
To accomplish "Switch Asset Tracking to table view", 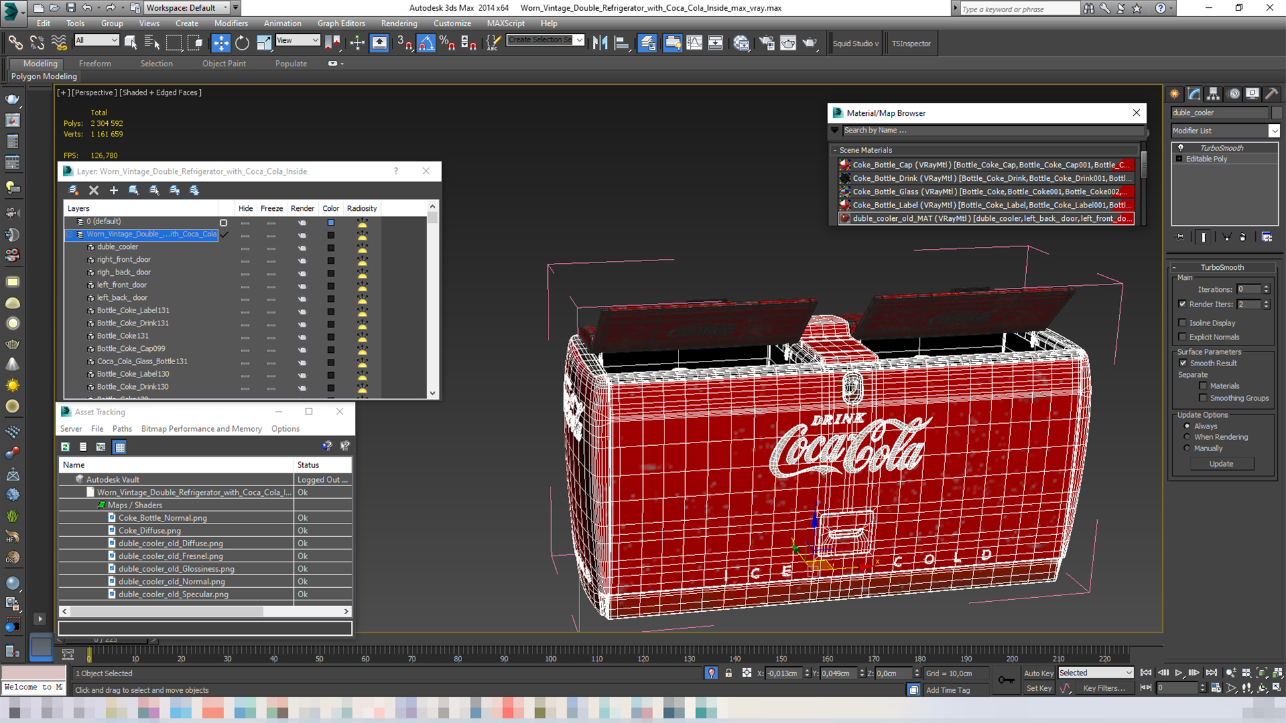I will tap(120, 447).
